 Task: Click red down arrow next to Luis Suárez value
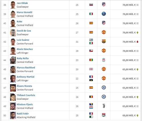[x=137, y=42]
